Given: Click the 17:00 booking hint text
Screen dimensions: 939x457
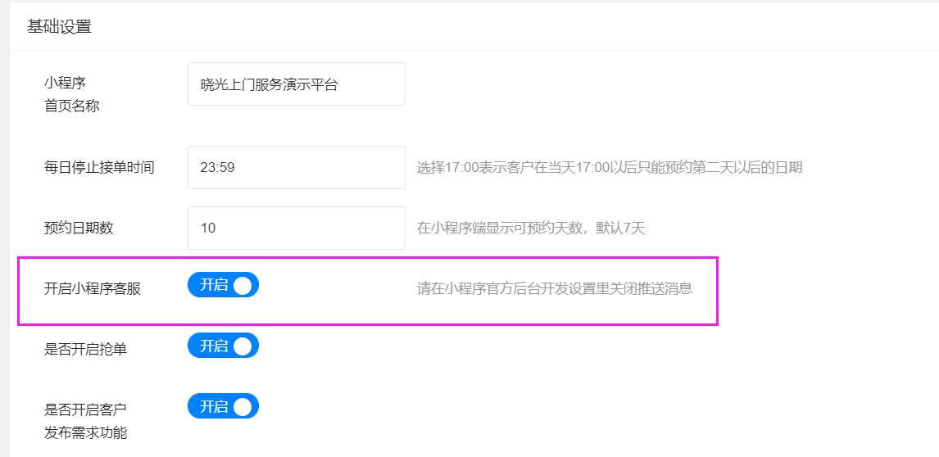Looking at the screenshot, I should click(609, 168).
